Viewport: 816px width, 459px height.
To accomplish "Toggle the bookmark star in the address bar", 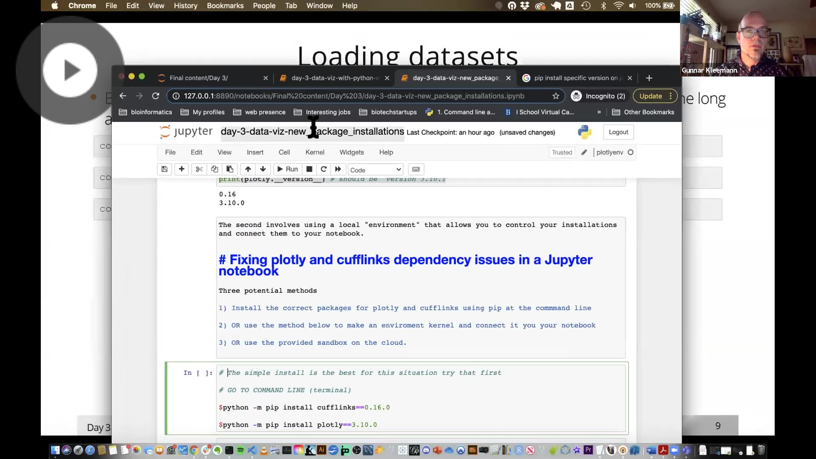I will pyautogui.click(x=556, y=96).
